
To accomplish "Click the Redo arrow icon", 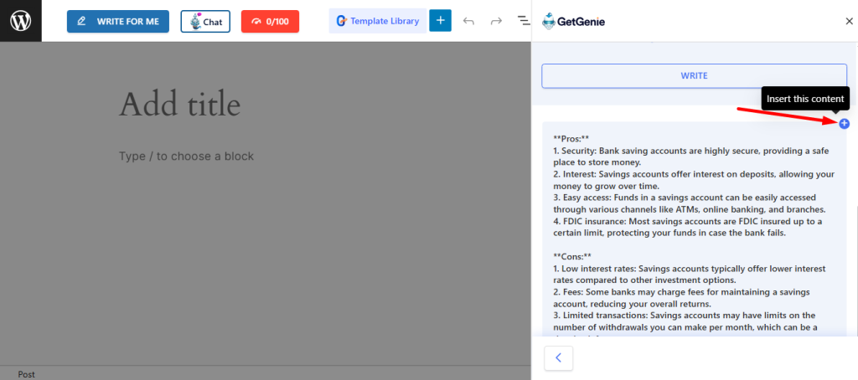I will coord(496,21).
